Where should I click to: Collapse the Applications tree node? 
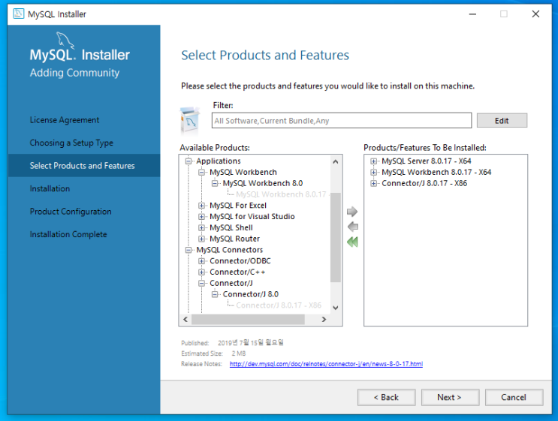(x=189, y=161)
